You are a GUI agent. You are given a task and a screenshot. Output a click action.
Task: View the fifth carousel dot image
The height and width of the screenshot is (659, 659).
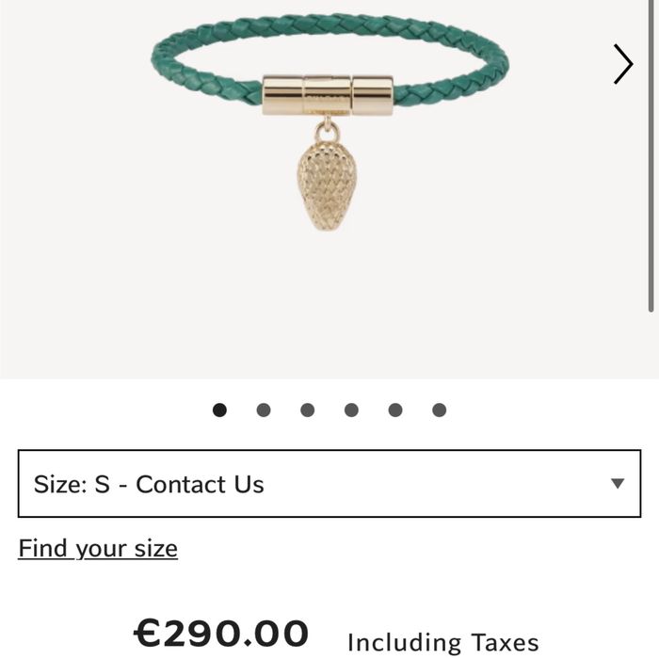click(x=395, y=410)
